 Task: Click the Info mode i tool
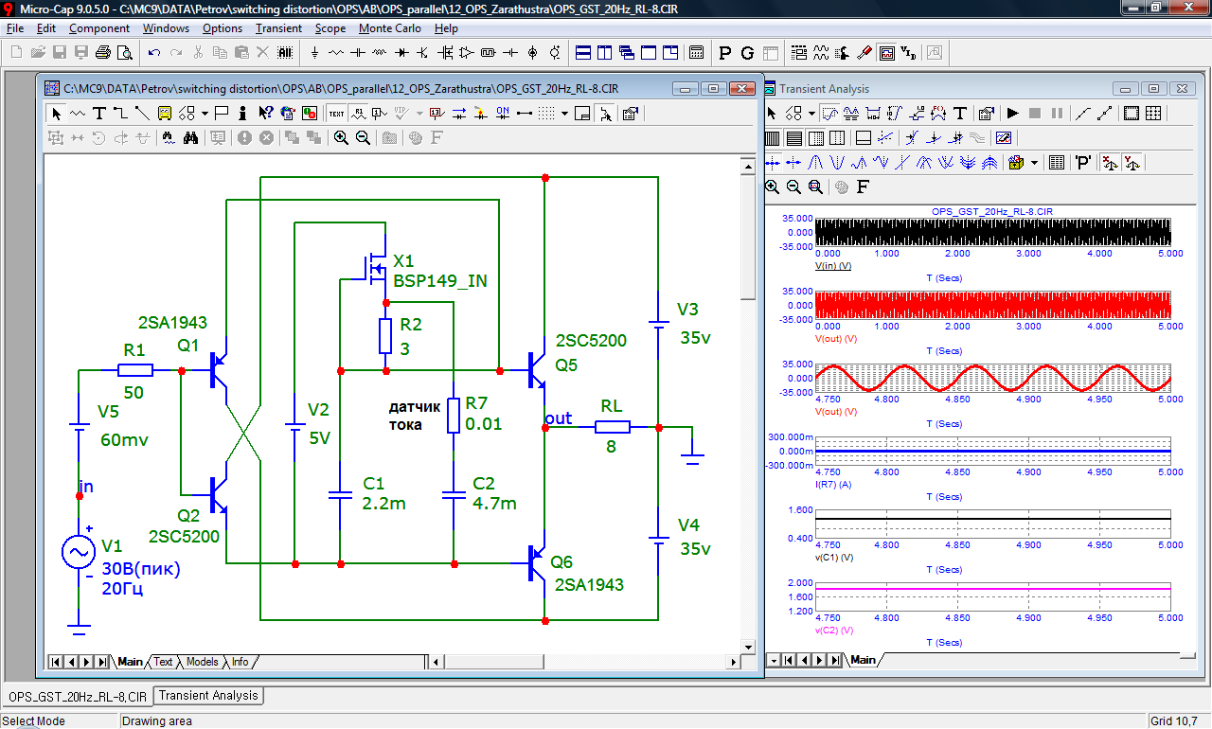[242, 114]
